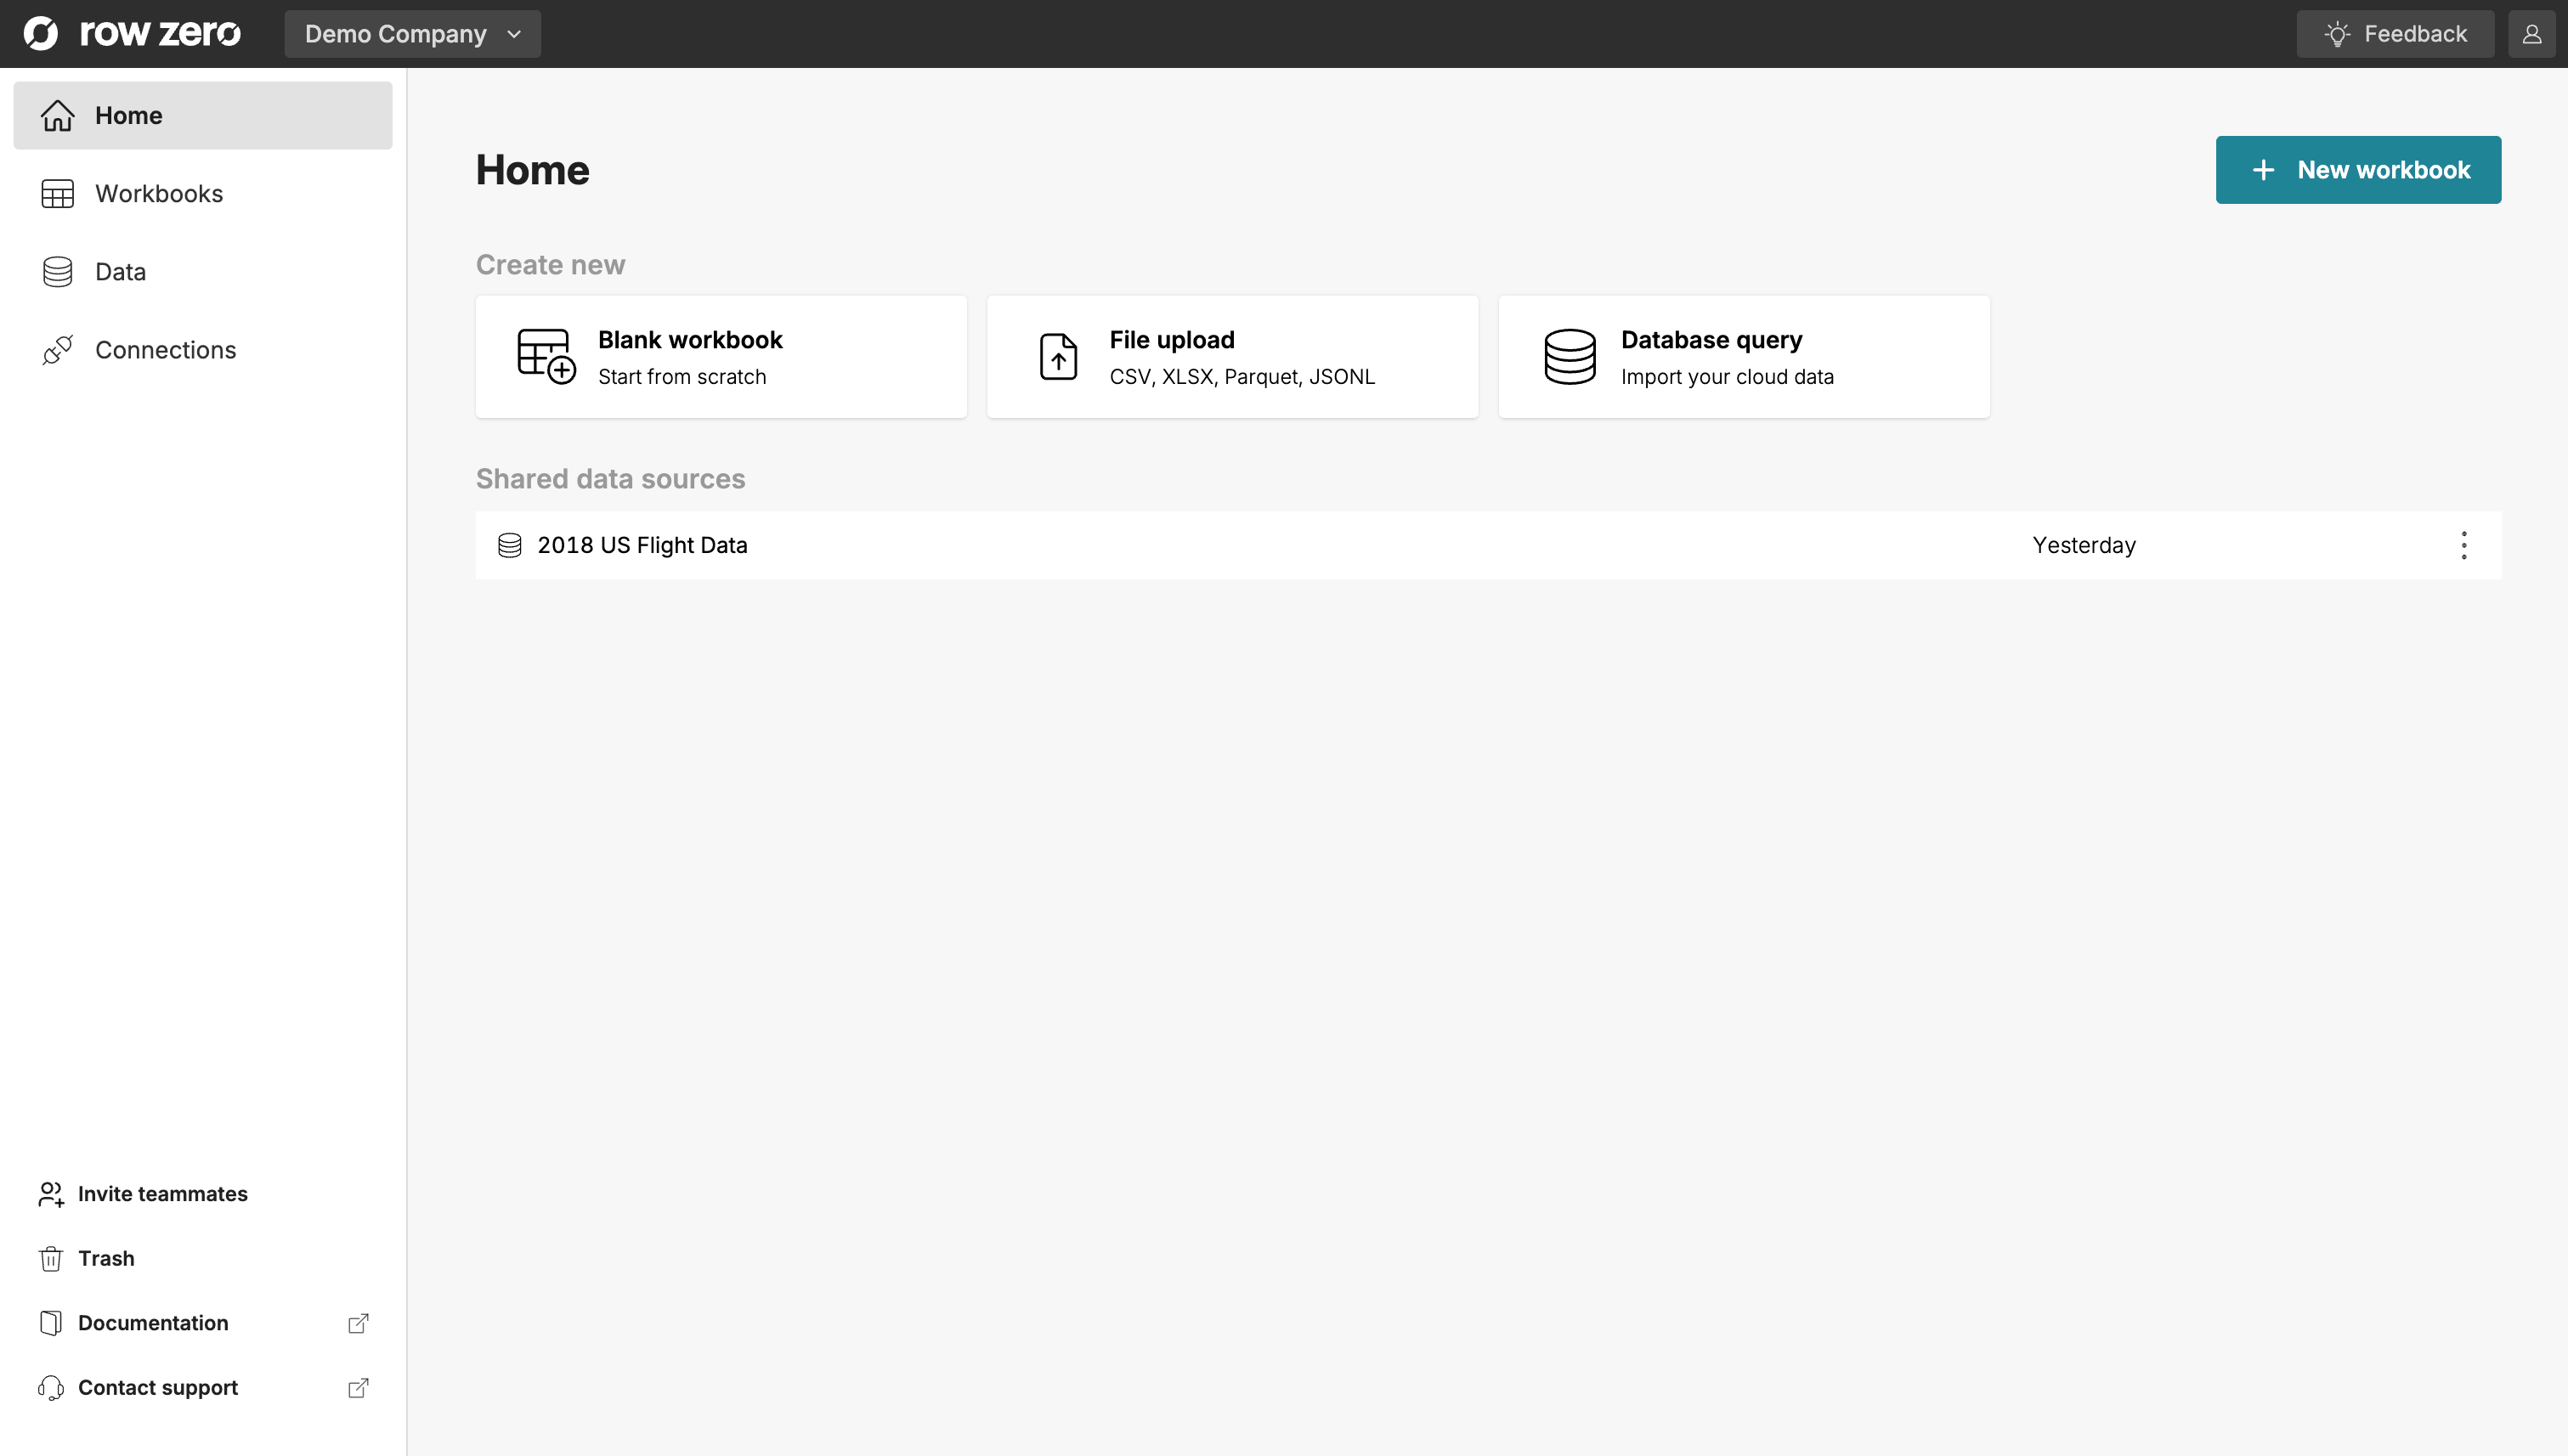This screenshot has width=2568, height=1456.
Task: Click the File upload document icon
Action: [x=1059, y=356]
